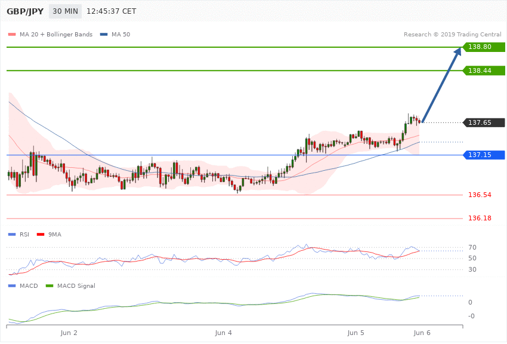The image size is (507, 344).
Task: Click the dark blue MA 50 swatch
Action: (104, 34)
